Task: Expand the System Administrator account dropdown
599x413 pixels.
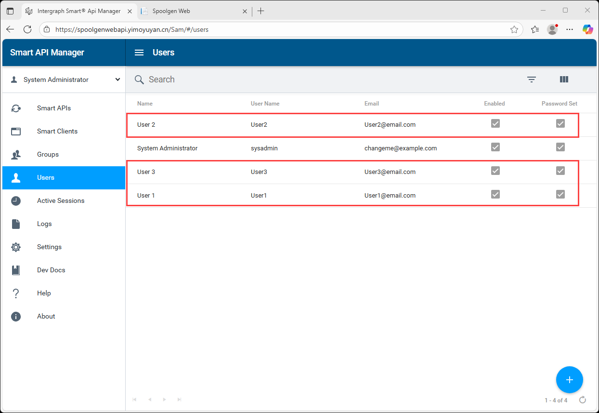Action: (117, 80)
